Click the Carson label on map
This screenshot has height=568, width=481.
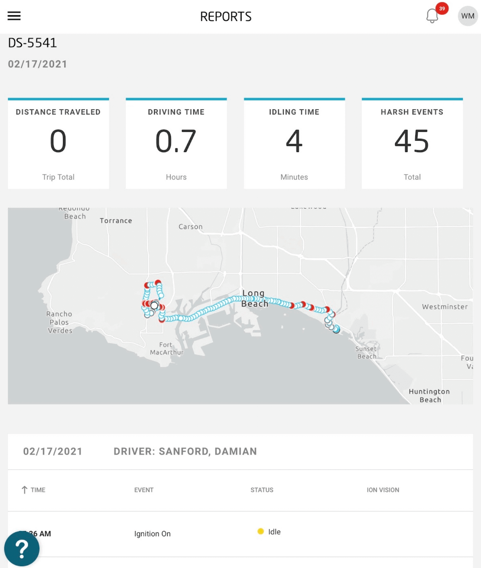coord(190,226)
